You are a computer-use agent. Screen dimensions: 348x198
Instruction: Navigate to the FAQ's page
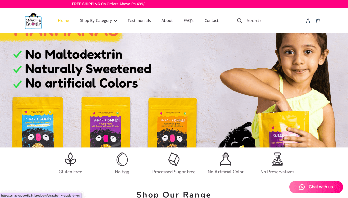188,21
